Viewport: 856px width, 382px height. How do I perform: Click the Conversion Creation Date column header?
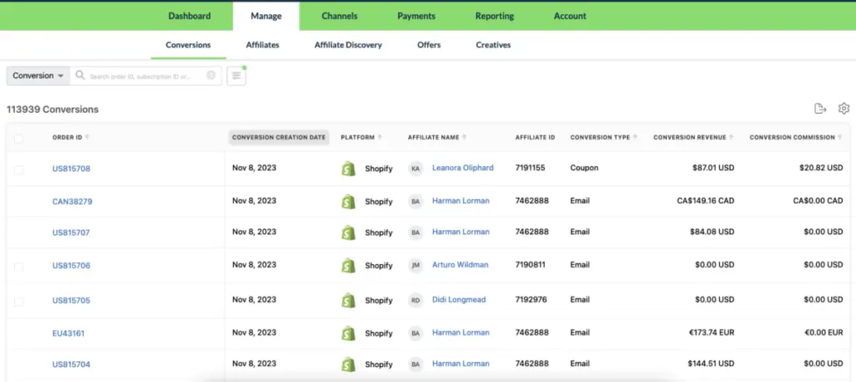coord(278,137)
